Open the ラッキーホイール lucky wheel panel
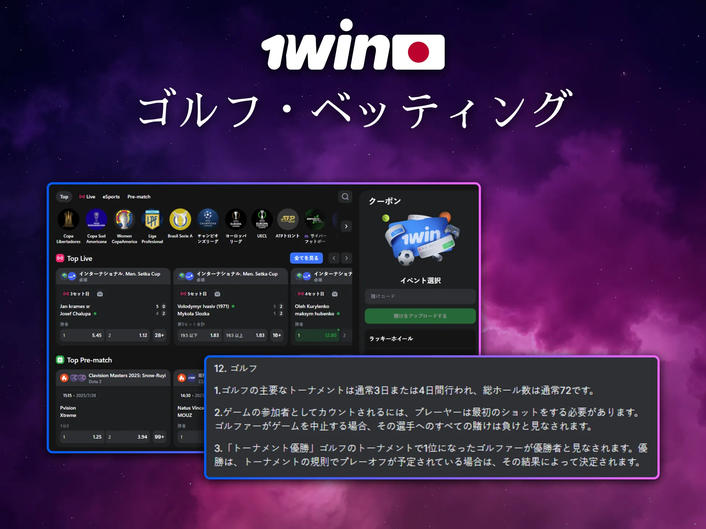Image resolution: width=706 pixels, height=529 pixels. click(x=420, y=339)
